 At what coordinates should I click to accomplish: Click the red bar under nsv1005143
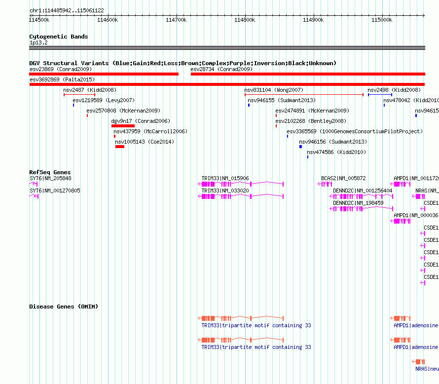pyautogui.click(x=119, y=147)
